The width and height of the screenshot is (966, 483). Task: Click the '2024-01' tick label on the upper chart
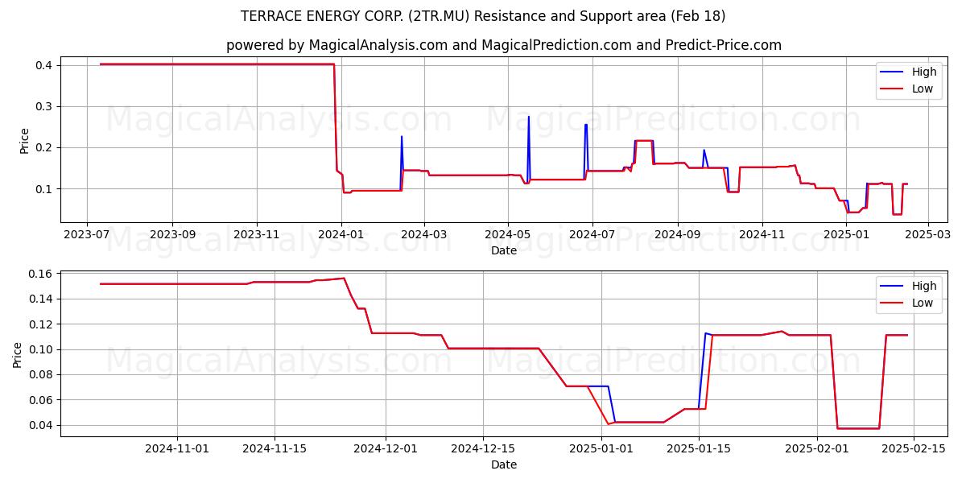[341, 234]
